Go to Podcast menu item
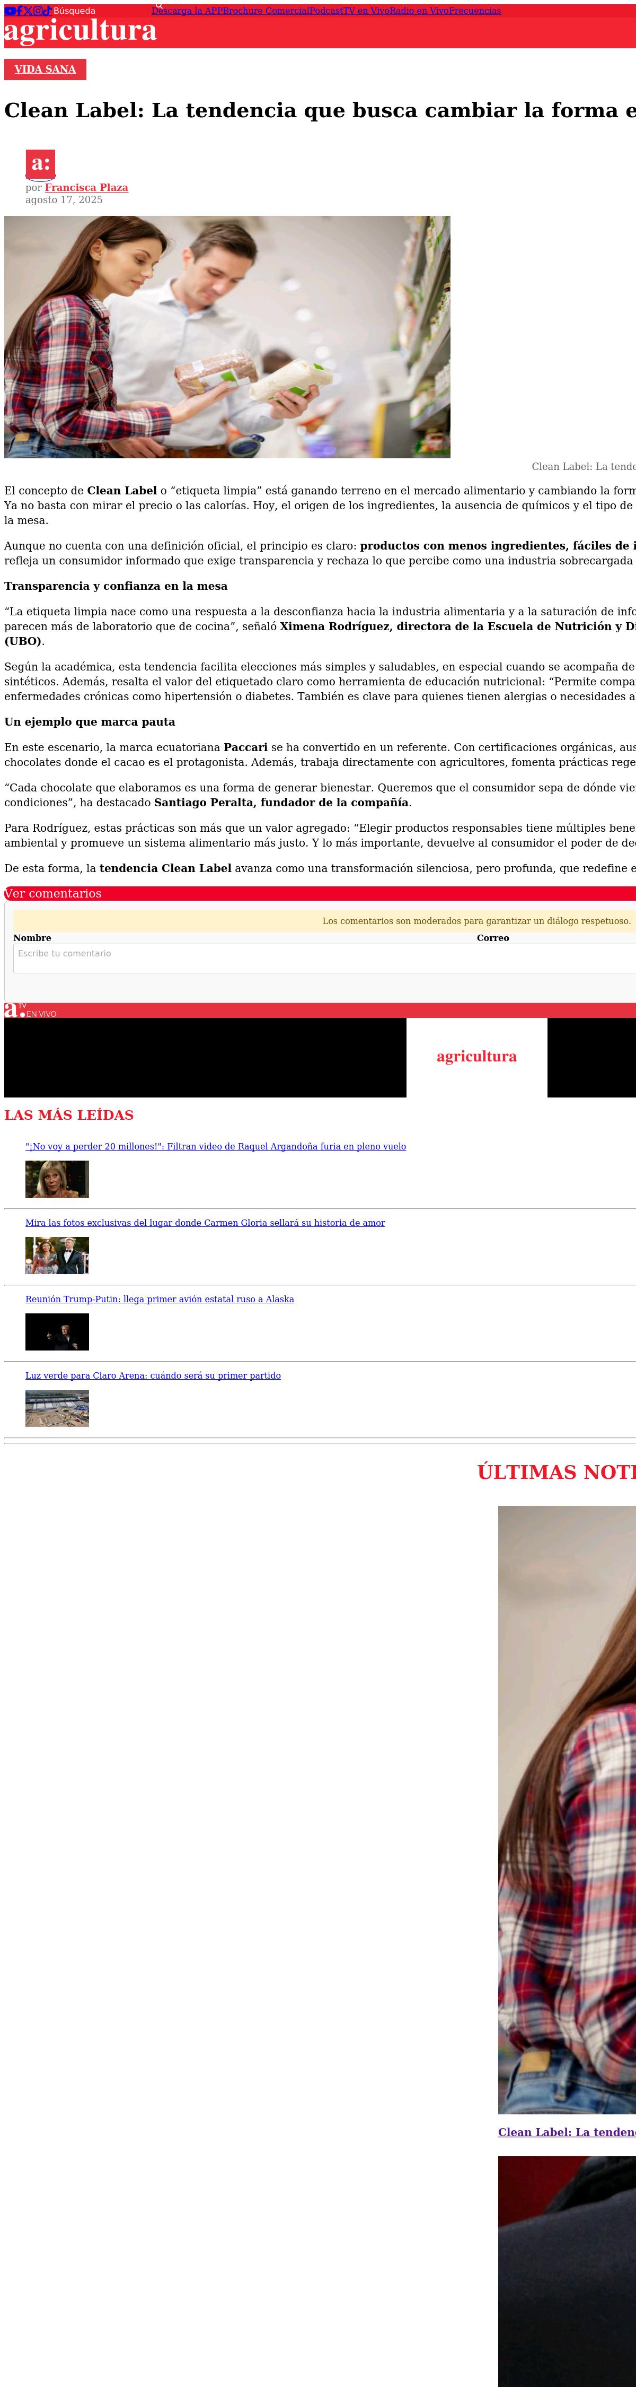 point(326,11)
